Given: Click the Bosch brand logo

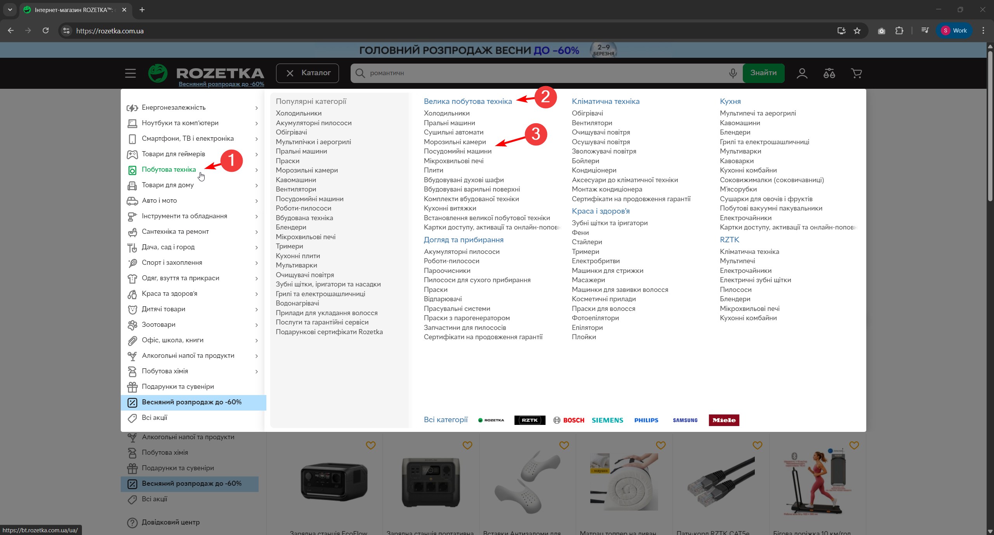Looking at the screenshot, I should click(x=569, y=420).
